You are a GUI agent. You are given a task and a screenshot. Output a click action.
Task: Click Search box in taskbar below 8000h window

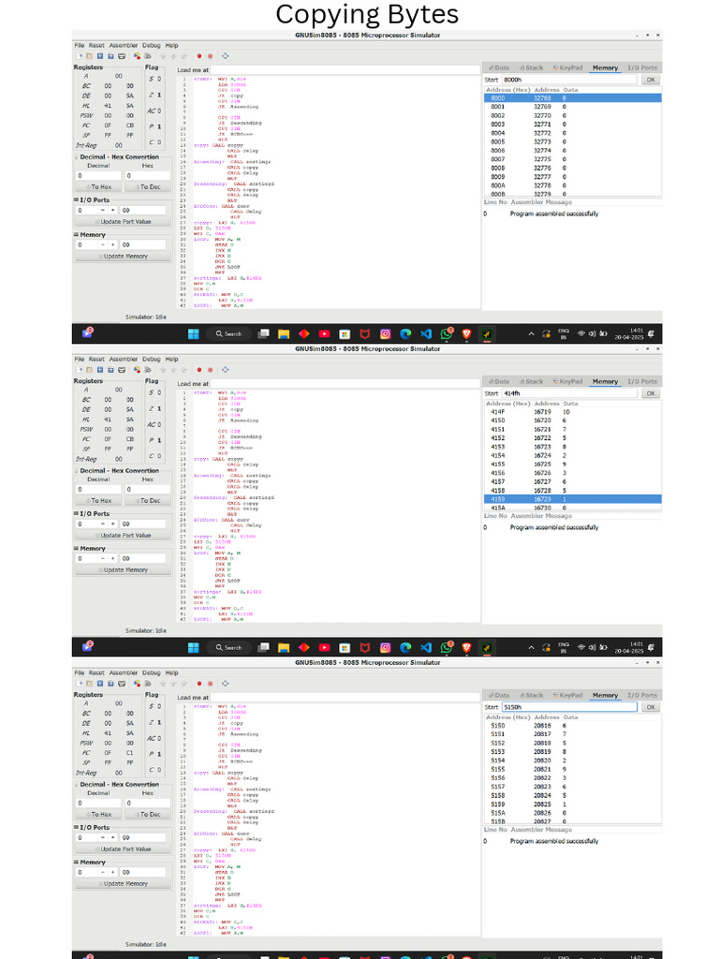coord(228,334)
